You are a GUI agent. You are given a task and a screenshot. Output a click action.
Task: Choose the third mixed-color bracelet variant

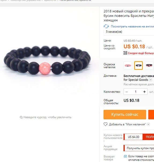click(149, 65)
